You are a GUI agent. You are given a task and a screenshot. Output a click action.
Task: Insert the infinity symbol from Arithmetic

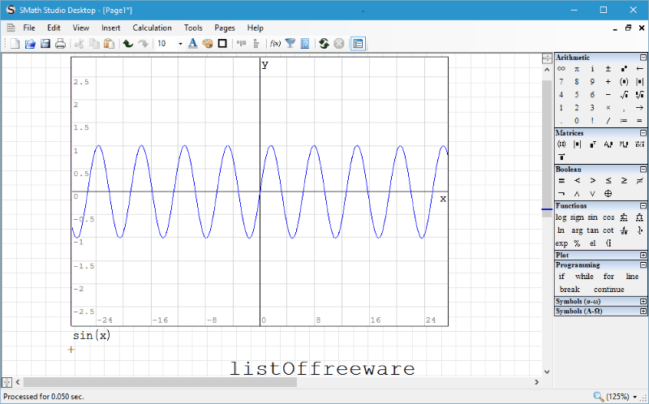coord(561,69)
